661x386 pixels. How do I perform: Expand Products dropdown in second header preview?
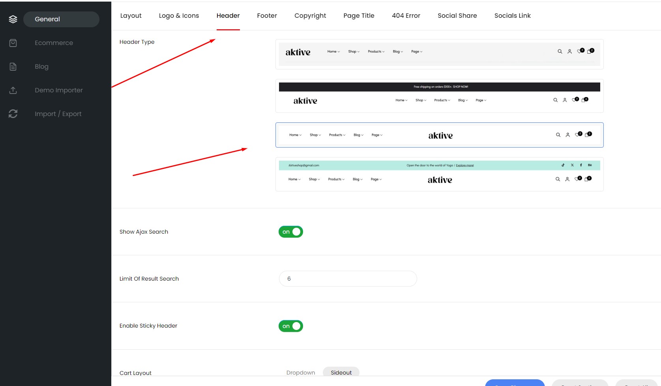point(442,100)
